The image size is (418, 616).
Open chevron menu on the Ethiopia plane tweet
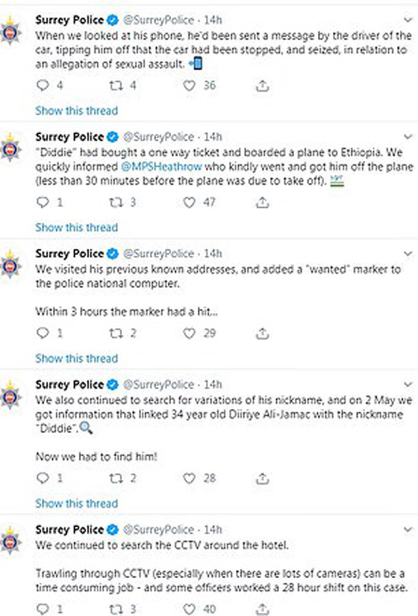point(408,137)
